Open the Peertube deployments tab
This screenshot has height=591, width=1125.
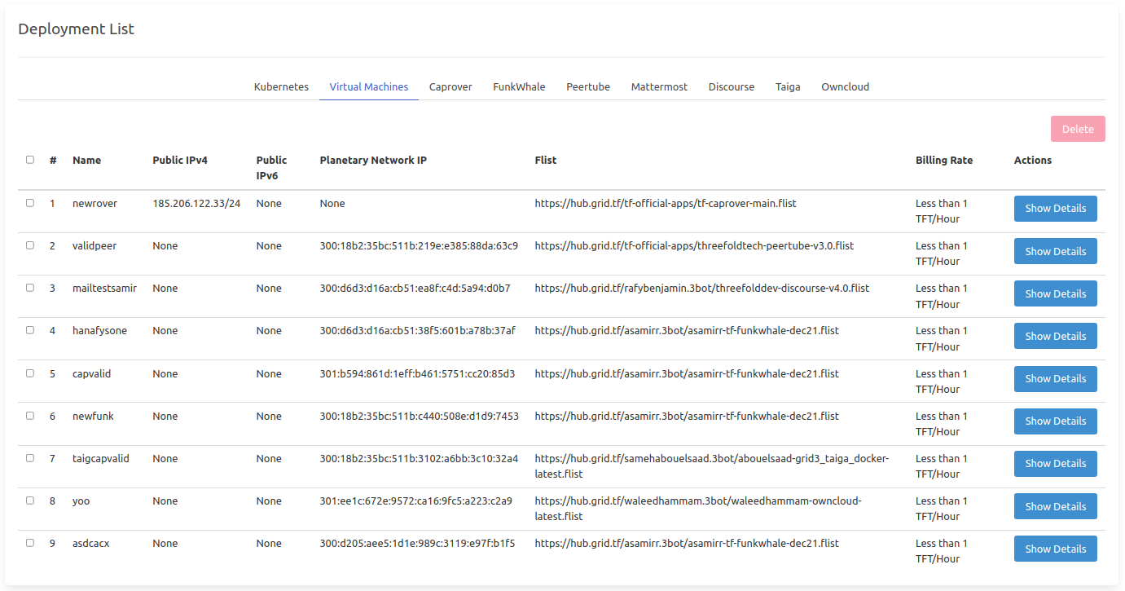(588, 86)
